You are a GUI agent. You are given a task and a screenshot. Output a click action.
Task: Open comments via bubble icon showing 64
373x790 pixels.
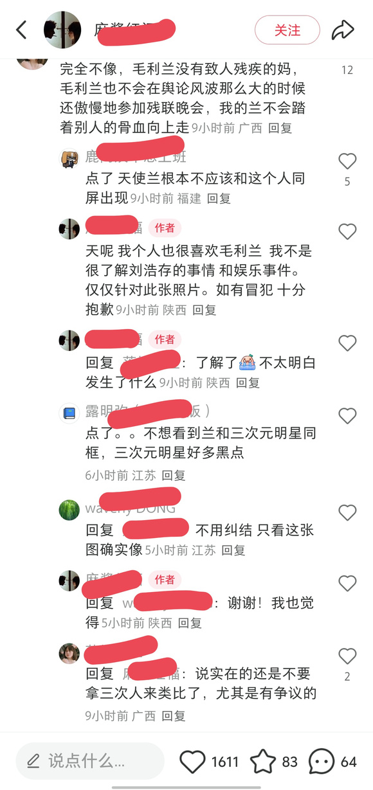[x=322, y=762]
